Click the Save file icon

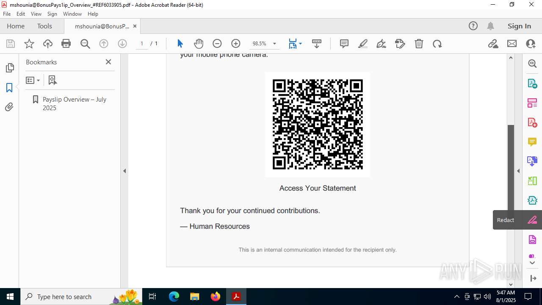tap(11, 44)
